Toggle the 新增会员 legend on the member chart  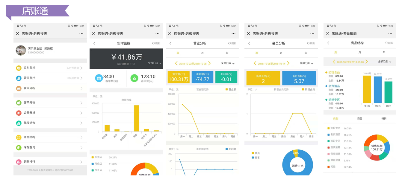point(308,89)
